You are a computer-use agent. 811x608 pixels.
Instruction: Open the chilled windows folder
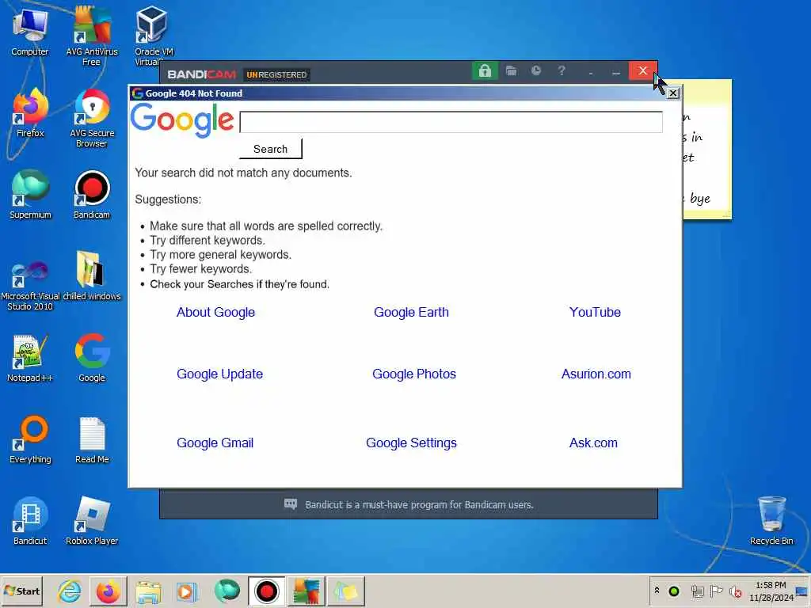point(92,276)
